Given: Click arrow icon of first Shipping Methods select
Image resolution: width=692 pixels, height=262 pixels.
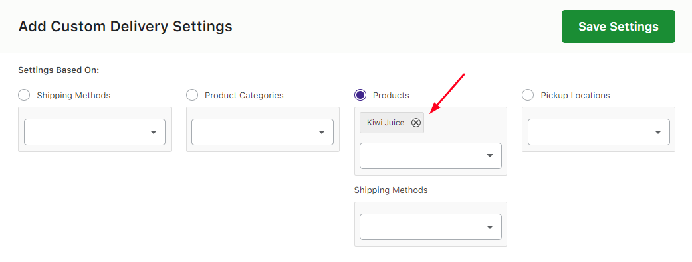Looking at the screenshot, I should [154, 132].
